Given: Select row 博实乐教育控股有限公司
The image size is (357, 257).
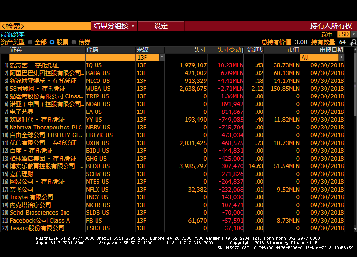Looking at the screenshot, I should click(173, 166).
